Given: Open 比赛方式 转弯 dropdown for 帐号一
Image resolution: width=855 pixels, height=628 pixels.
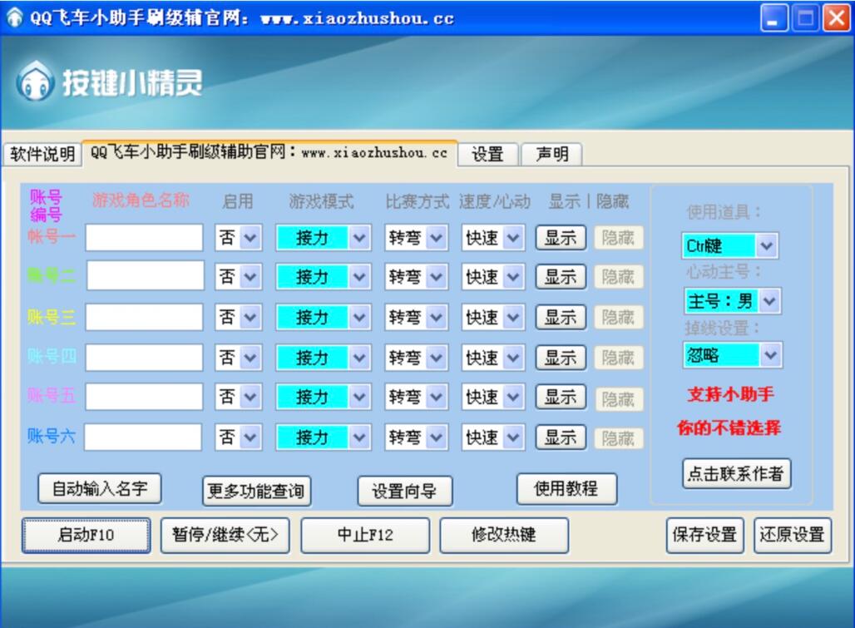Looking at the screenshot, I should [x=436, y=238].
